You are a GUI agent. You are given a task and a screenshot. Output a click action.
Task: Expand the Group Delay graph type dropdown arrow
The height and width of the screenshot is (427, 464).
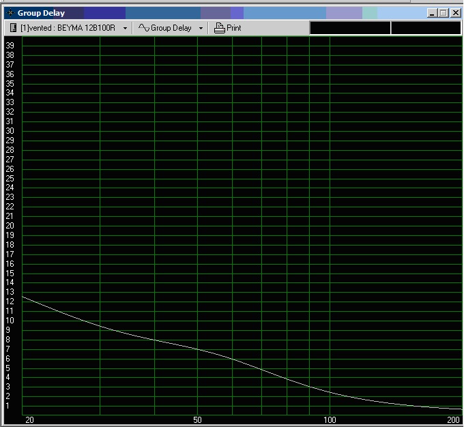click(201, 29)
